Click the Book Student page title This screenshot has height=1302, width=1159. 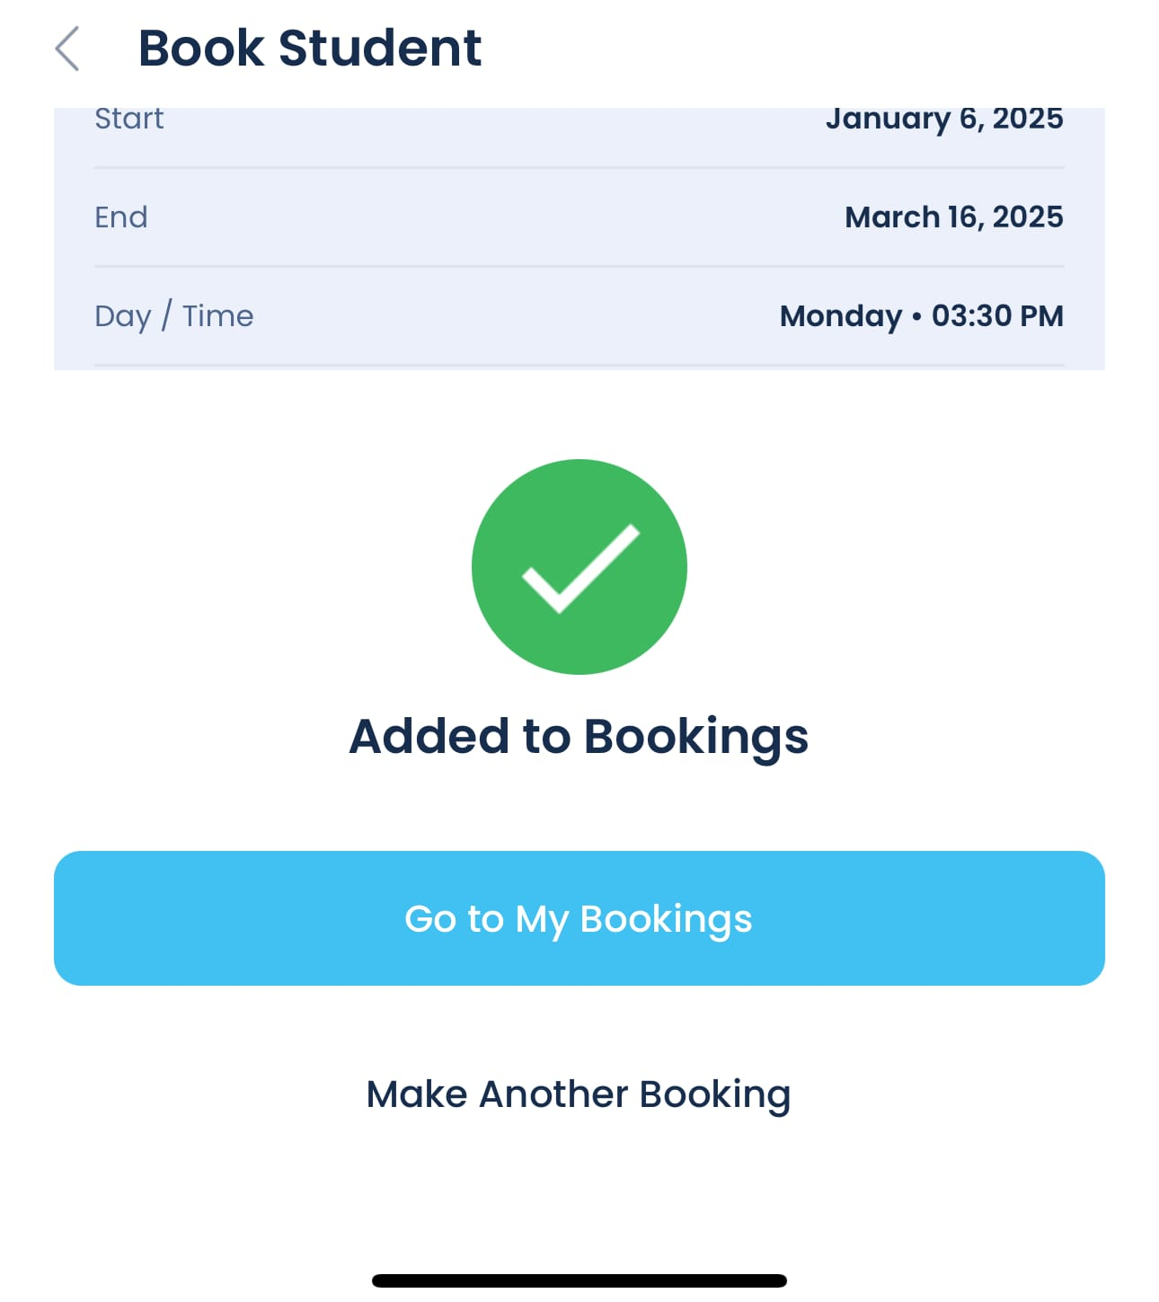[310, 48]
